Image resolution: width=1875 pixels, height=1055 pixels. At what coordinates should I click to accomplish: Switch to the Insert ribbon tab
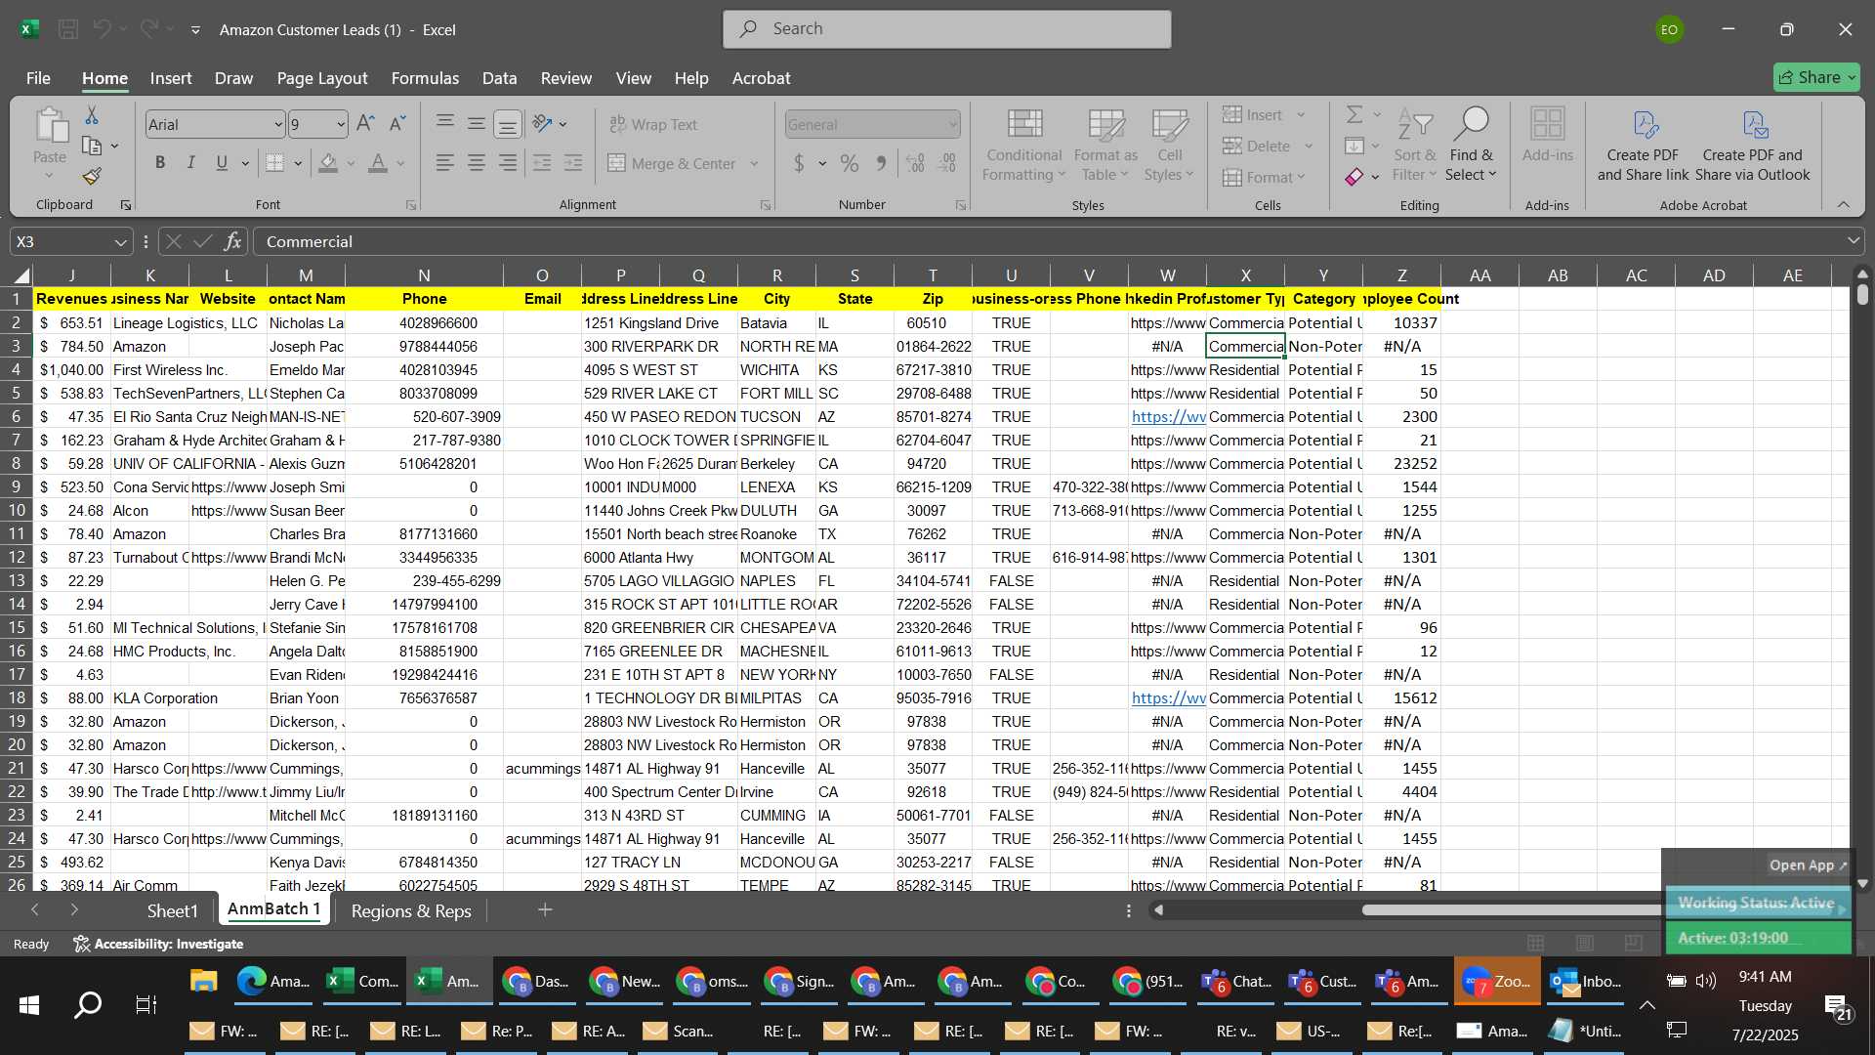pyautogui.click(x=171, y=78)
